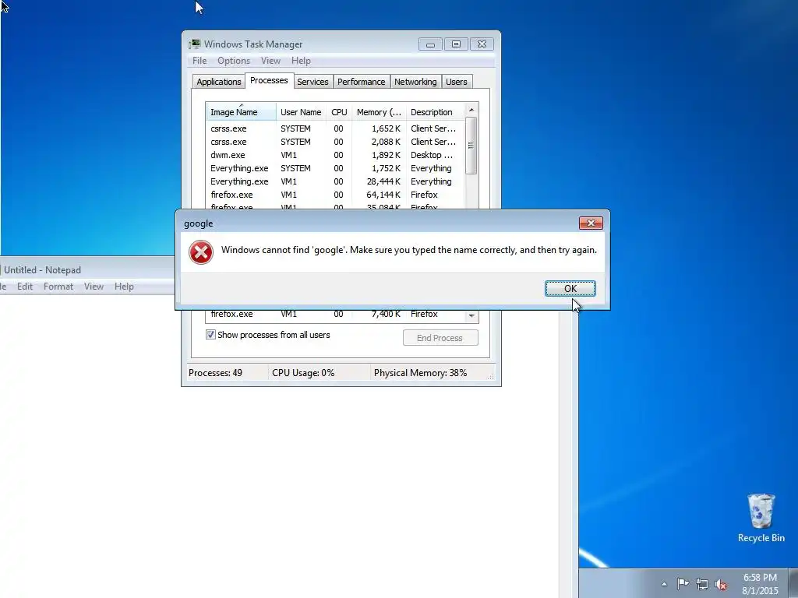The height and width of the screenshot is (598, 798).
Task: Click Processes: 49 in status bar
Action: click(215, 373)
